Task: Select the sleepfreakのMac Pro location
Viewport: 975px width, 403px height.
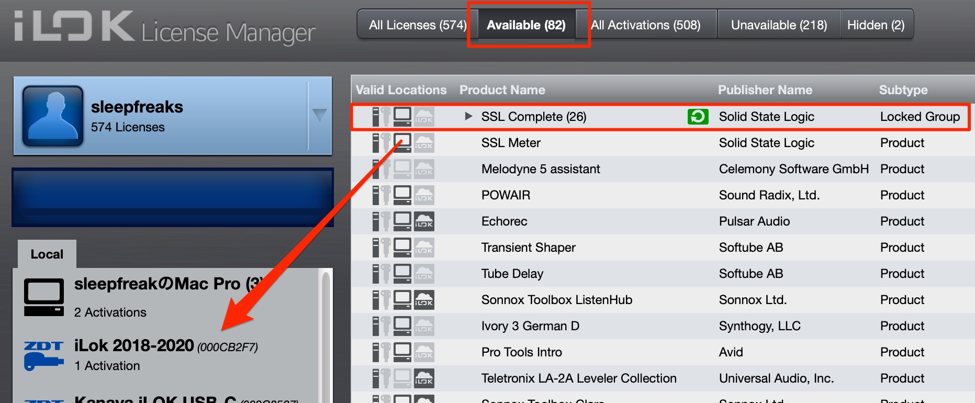Action: (166, 297)
